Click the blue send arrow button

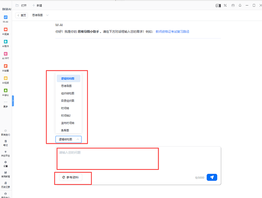(x=212, y=177)
